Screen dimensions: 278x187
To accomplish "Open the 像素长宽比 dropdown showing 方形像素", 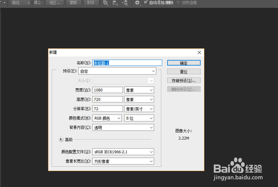I will point(123,161).
